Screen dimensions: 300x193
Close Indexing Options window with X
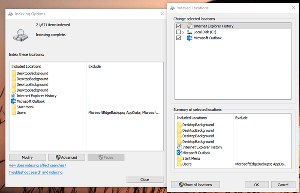(162, 14)
